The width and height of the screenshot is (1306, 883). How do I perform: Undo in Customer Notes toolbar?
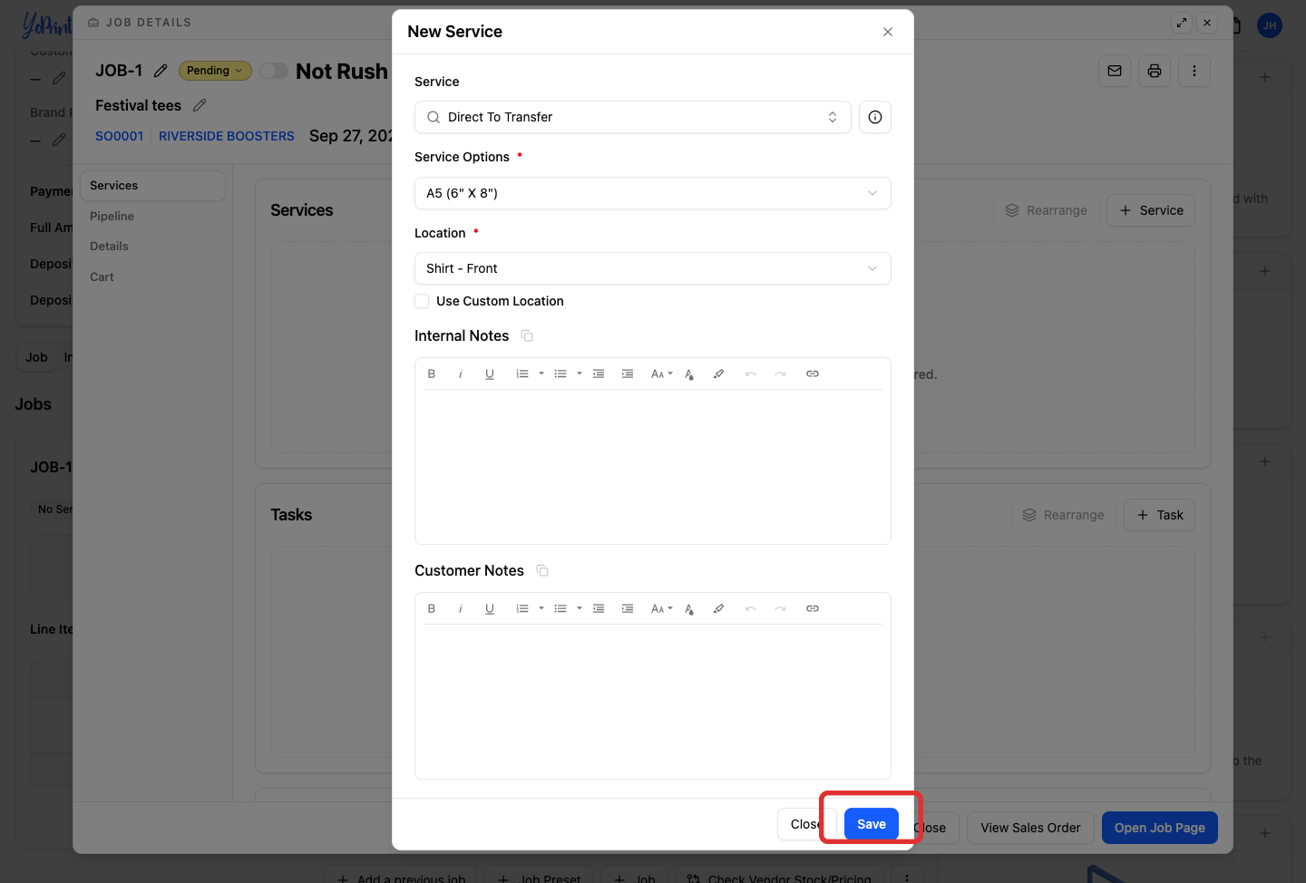click(x=751, y=608)
